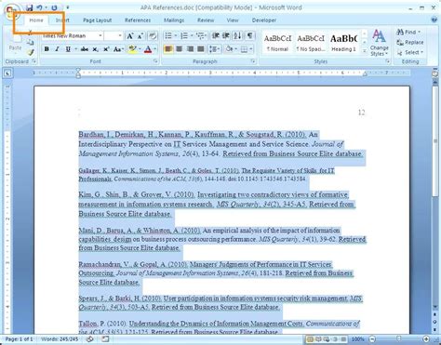Switch to the Mailings tab
This screenshot has height=345, width=441.
(x=174, y=20)
